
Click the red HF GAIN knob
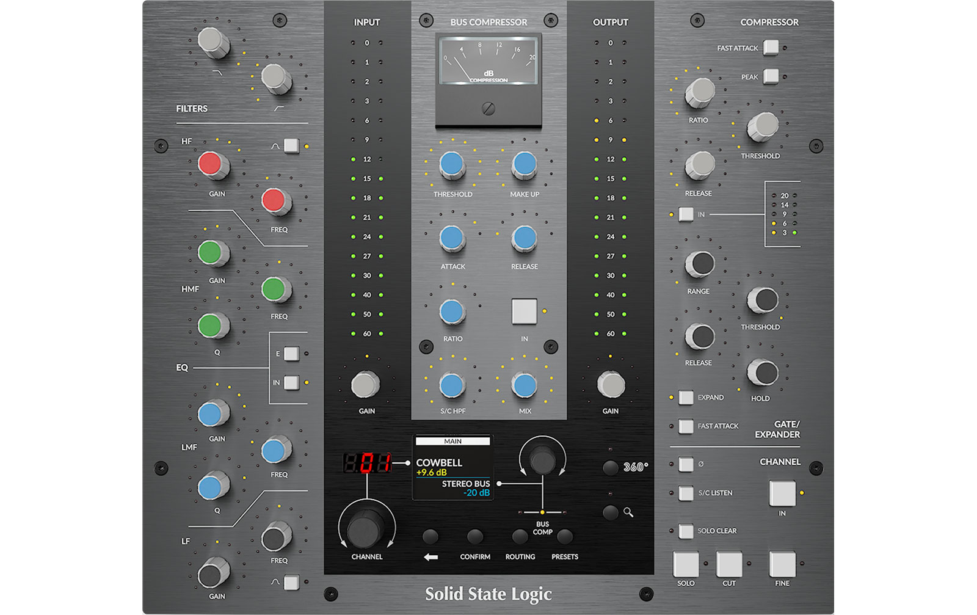[213, 166]
